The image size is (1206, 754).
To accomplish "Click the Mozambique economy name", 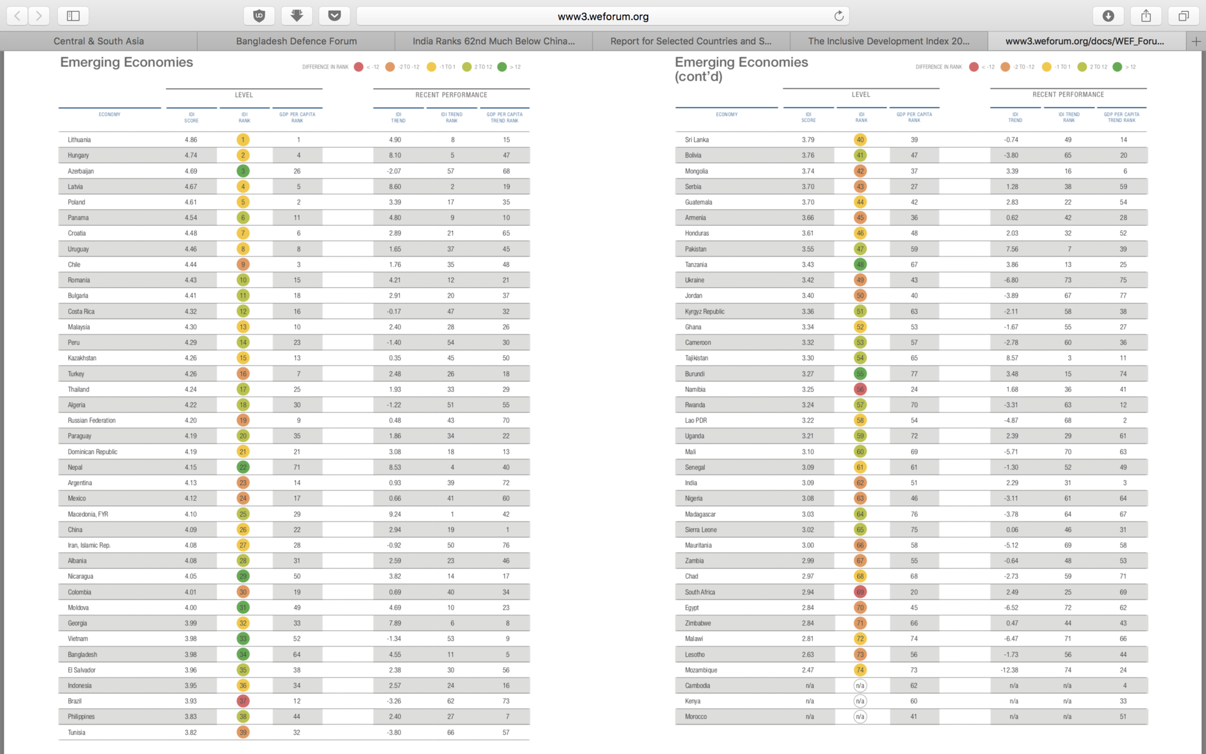I will coord(701,670).
